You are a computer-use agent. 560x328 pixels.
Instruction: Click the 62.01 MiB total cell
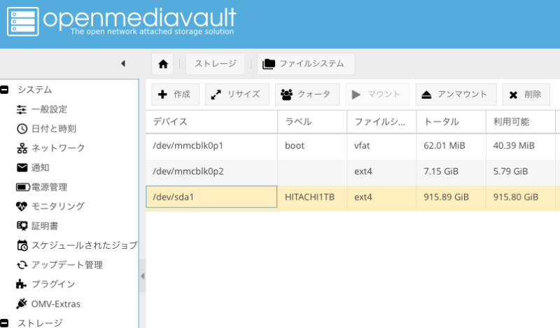click(x=451, y=146)
